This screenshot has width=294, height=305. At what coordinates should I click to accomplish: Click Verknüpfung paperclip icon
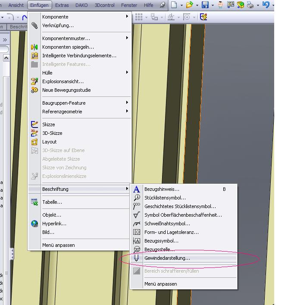point(34,25)
